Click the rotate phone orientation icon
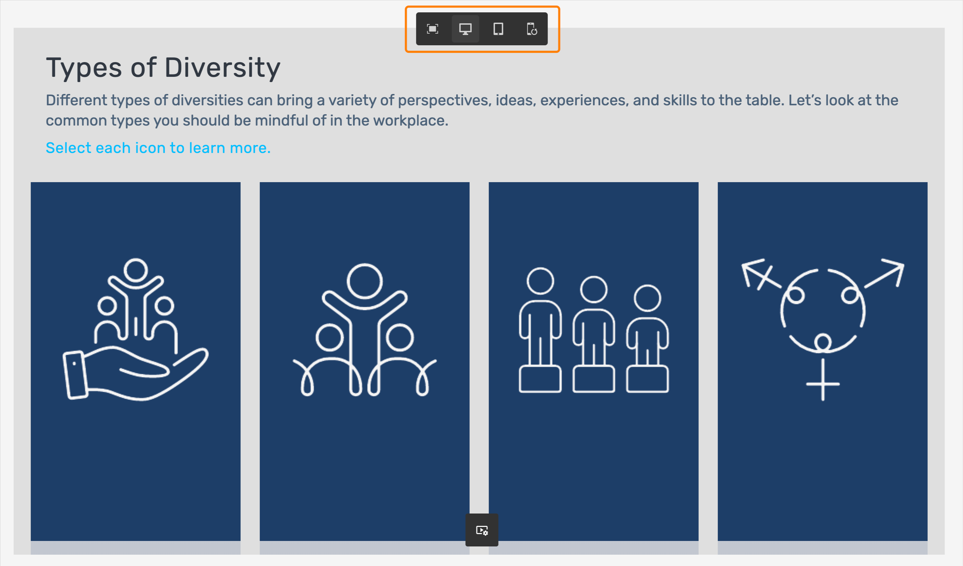 (532, 29)
